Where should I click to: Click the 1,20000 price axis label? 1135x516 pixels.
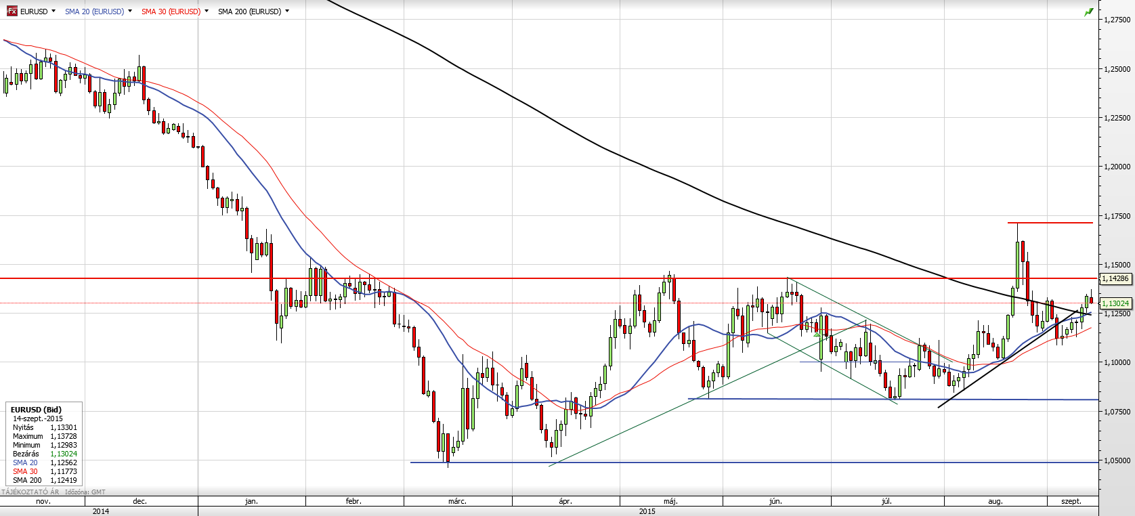(x=1117, y=167)
